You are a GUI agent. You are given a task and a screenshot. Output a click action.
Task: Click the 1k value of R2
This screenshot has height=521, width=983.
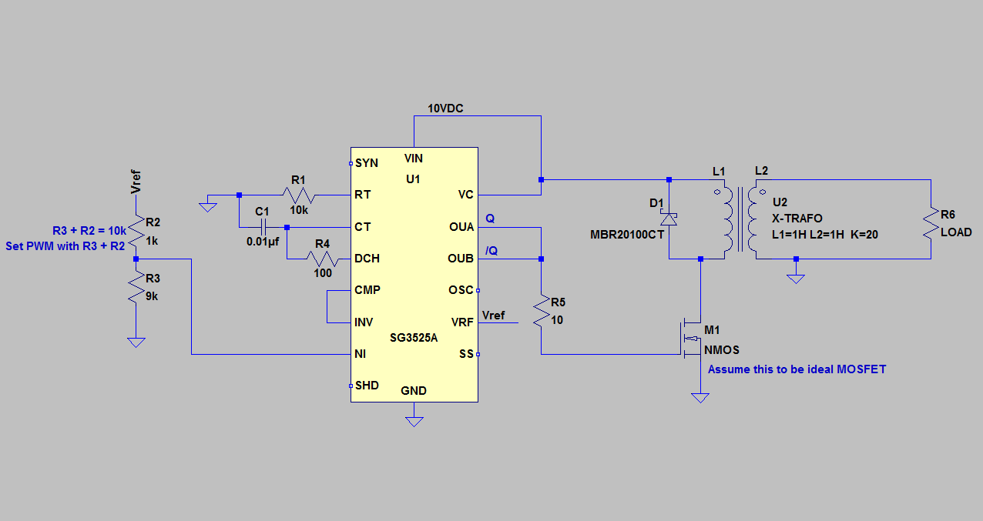[153, 240]
